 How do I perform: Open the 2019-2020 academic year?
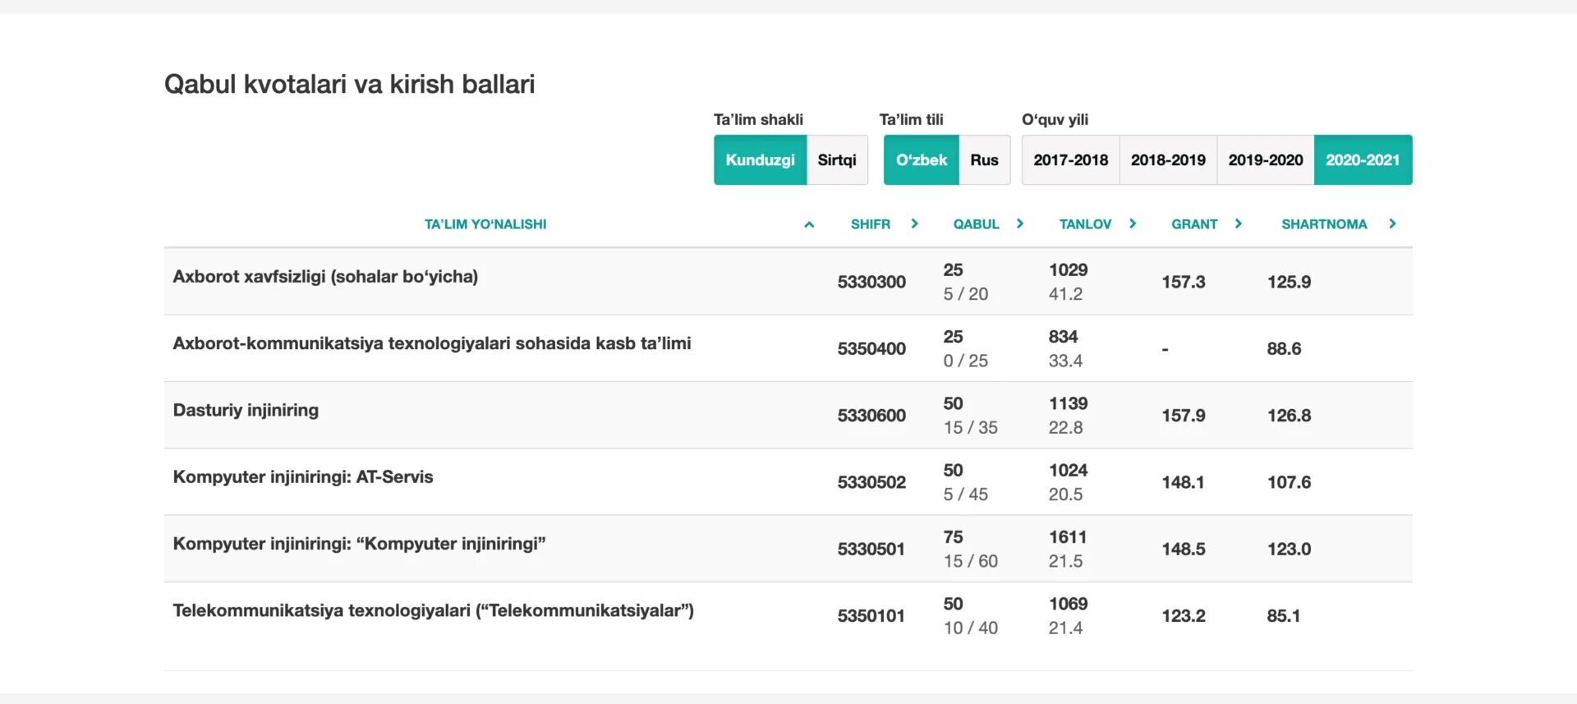click(x=1266, y=160)
